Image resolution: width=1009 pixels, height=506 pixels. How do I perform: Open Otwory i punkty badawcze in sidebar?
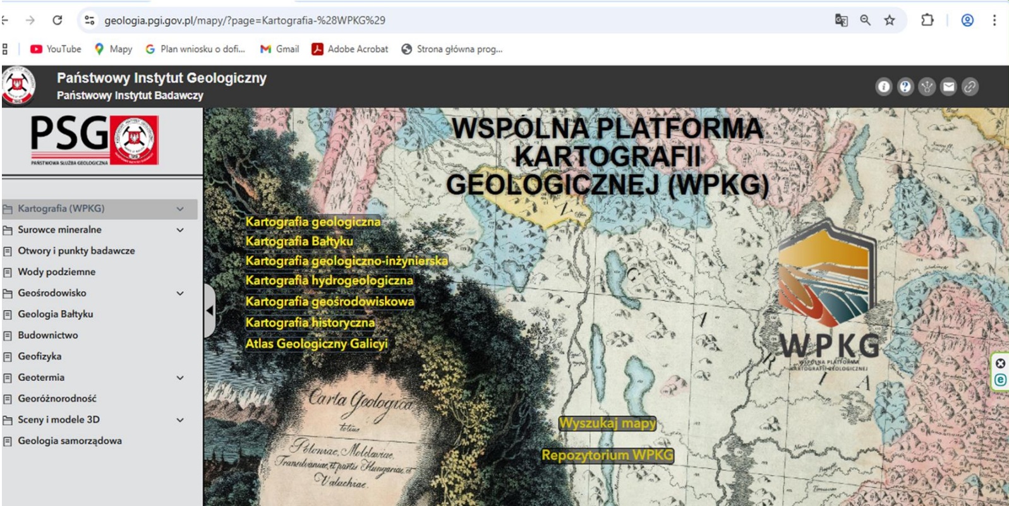[x=76, y=251]
